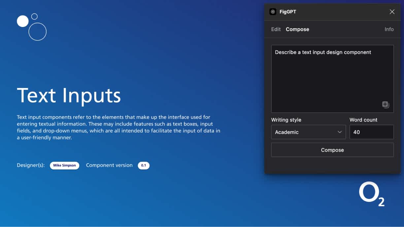Click the FigGPT plugin logo icon
This screenshot has height=227, width=404.
click(x=273, y=12)
